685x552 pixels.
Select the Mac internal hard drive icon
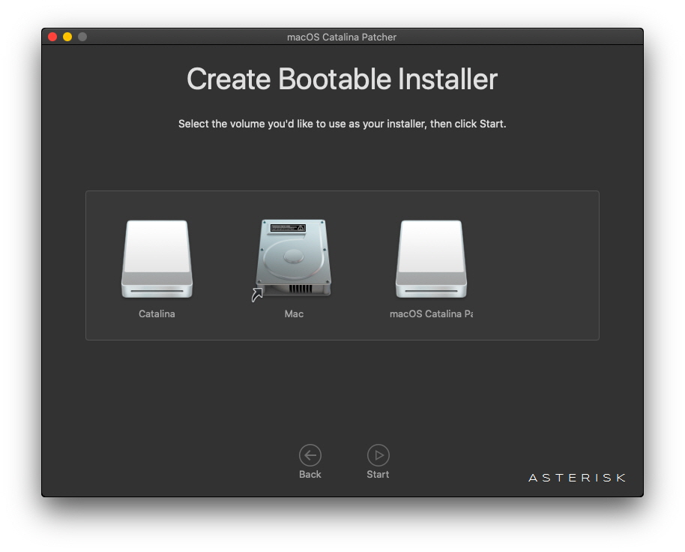[x=294, y=258]
